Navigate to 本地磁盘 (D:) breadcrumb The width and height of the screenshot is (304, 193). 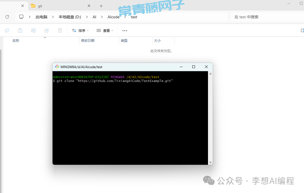pyautogui.click(x=70, y=17)
